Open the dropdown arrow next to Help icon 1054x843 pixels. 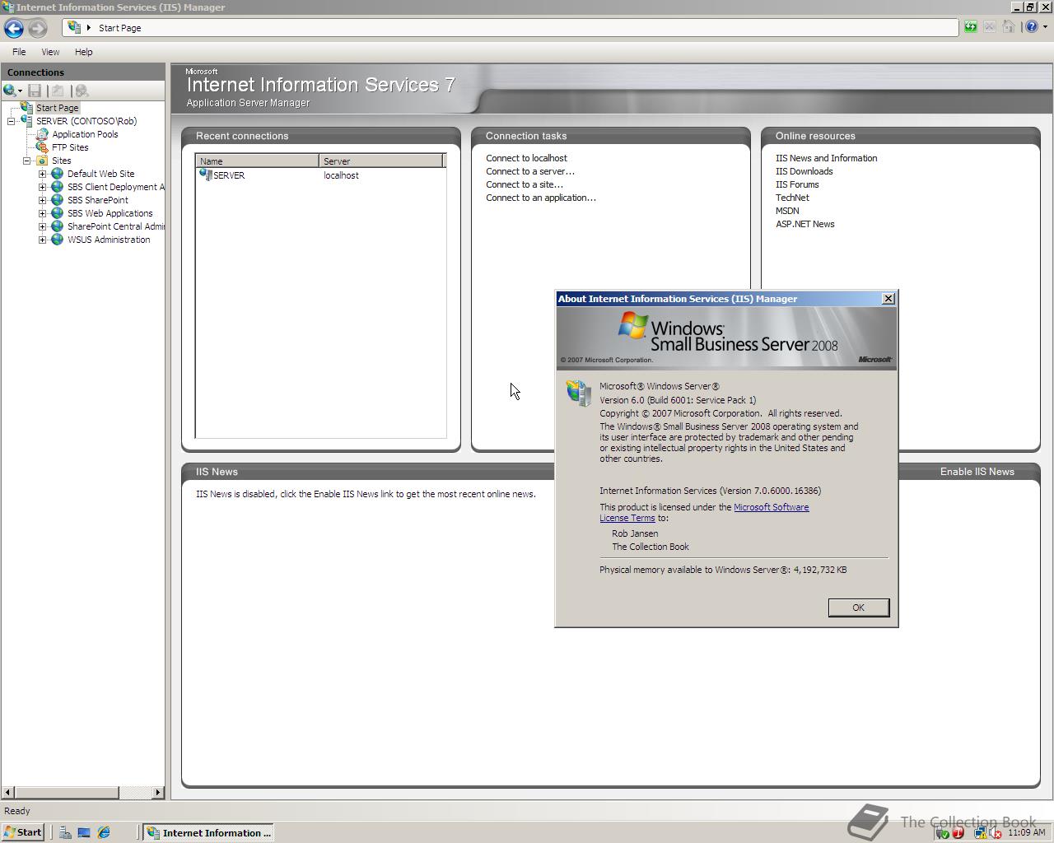1045,27
